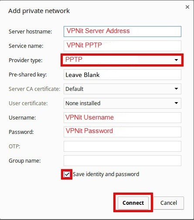This screenshot has height=220, width=194.
Task: Click the Pre-shared key field
Action: pos(123,74)
